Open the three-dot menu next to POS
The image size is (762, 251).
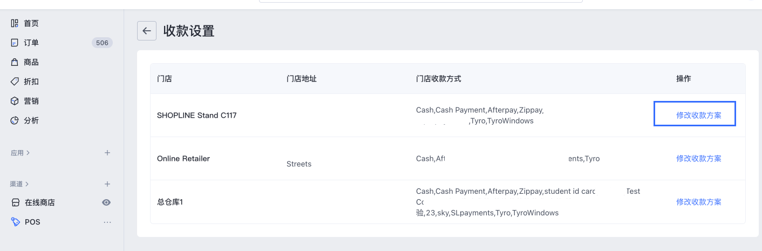tap(107, 222)
